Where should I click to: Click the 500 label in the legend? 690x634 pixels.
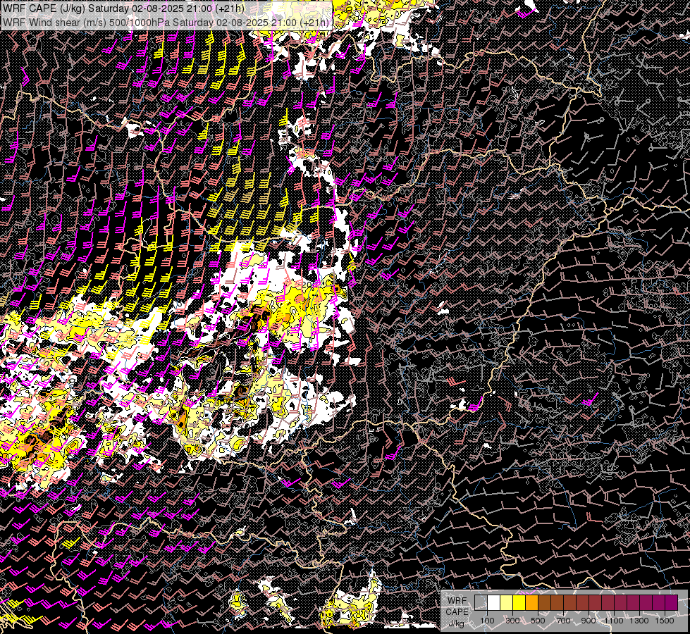coord(538,621)
